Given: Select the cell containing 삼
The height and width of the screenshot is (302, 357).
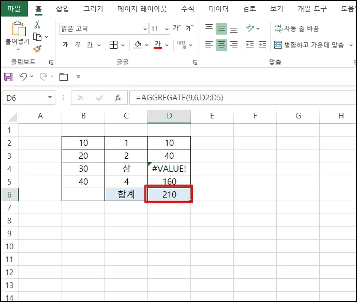Looking at the screenshot, I should [126, 169].
